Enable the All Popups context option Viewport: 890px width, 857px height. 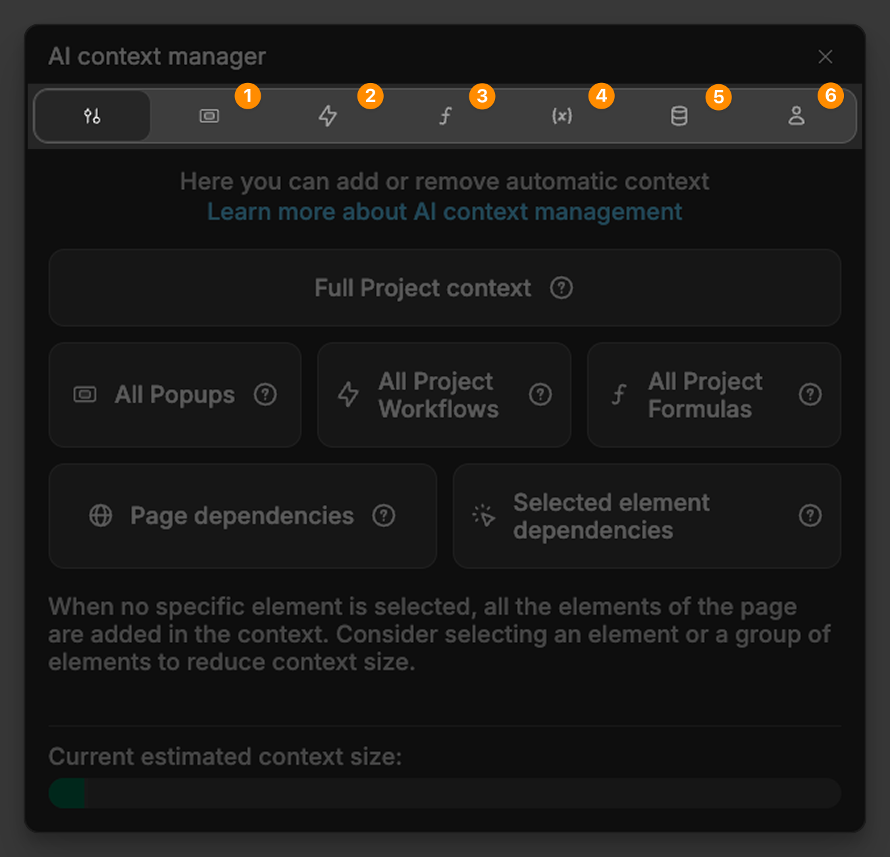tap(174, 395)
